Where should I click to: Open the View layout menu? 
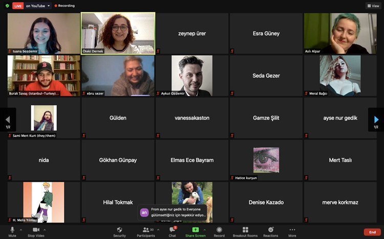(x=373, y=6)
